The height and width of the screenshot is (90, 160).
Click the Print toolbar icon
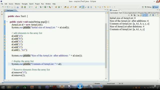pyautogui.click(x=18, y=7)
